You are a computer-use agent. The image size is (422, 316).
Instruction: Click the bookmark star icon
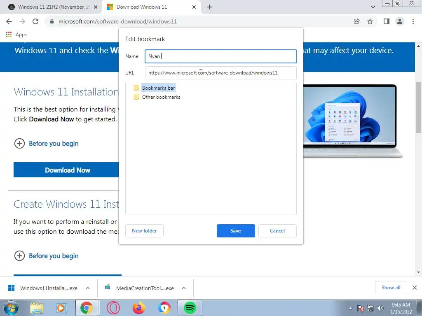pyautogui.click(x=370, y=21)
